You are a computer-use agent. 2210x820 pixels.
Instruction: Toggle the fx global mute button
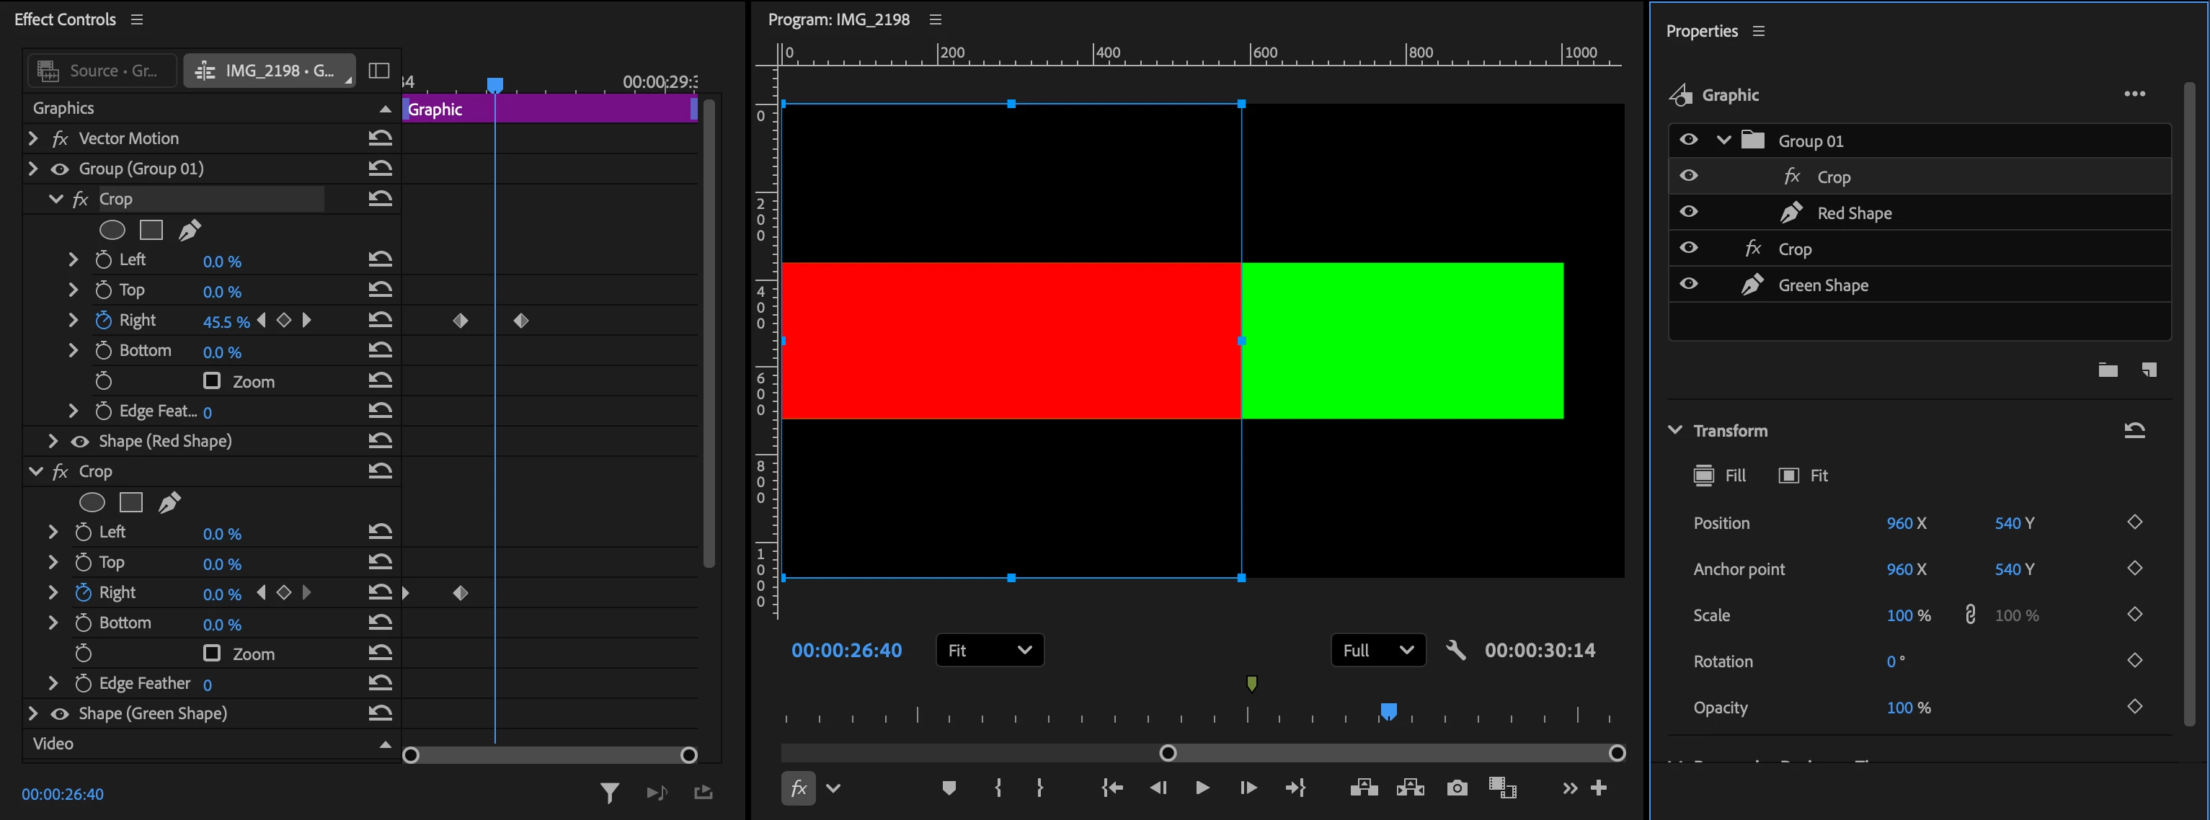pyautogui.click(x=798, y=788)
